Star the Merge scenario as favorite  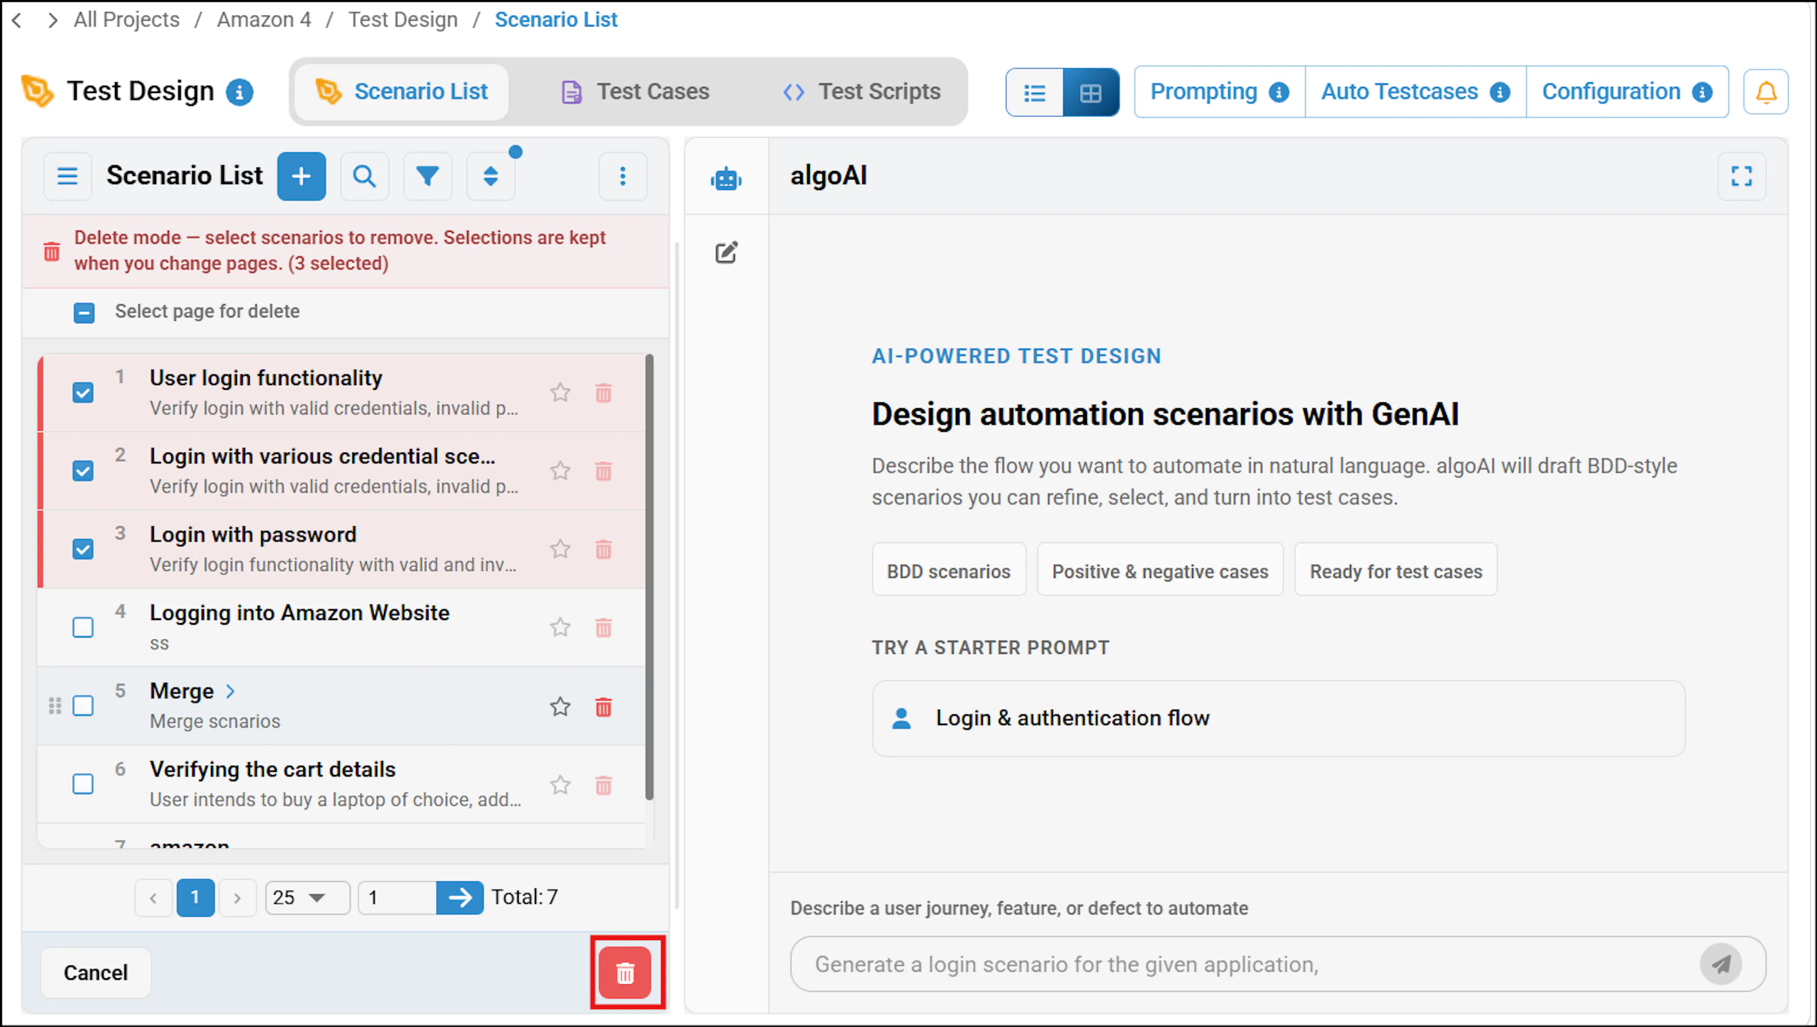tap(560, 706)
